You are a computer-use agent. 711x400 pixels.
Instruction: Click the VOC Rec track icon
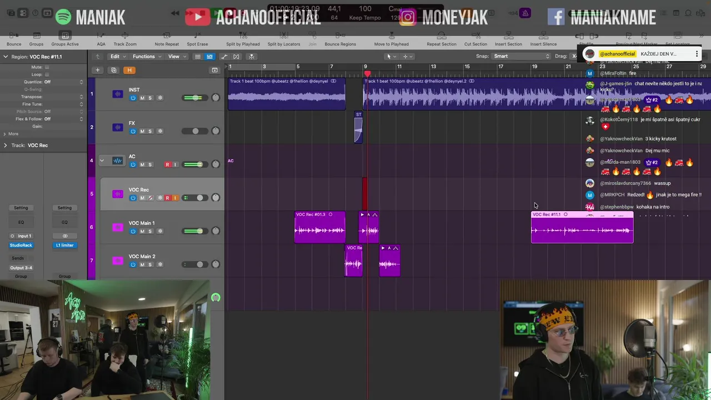click(118, 194)
